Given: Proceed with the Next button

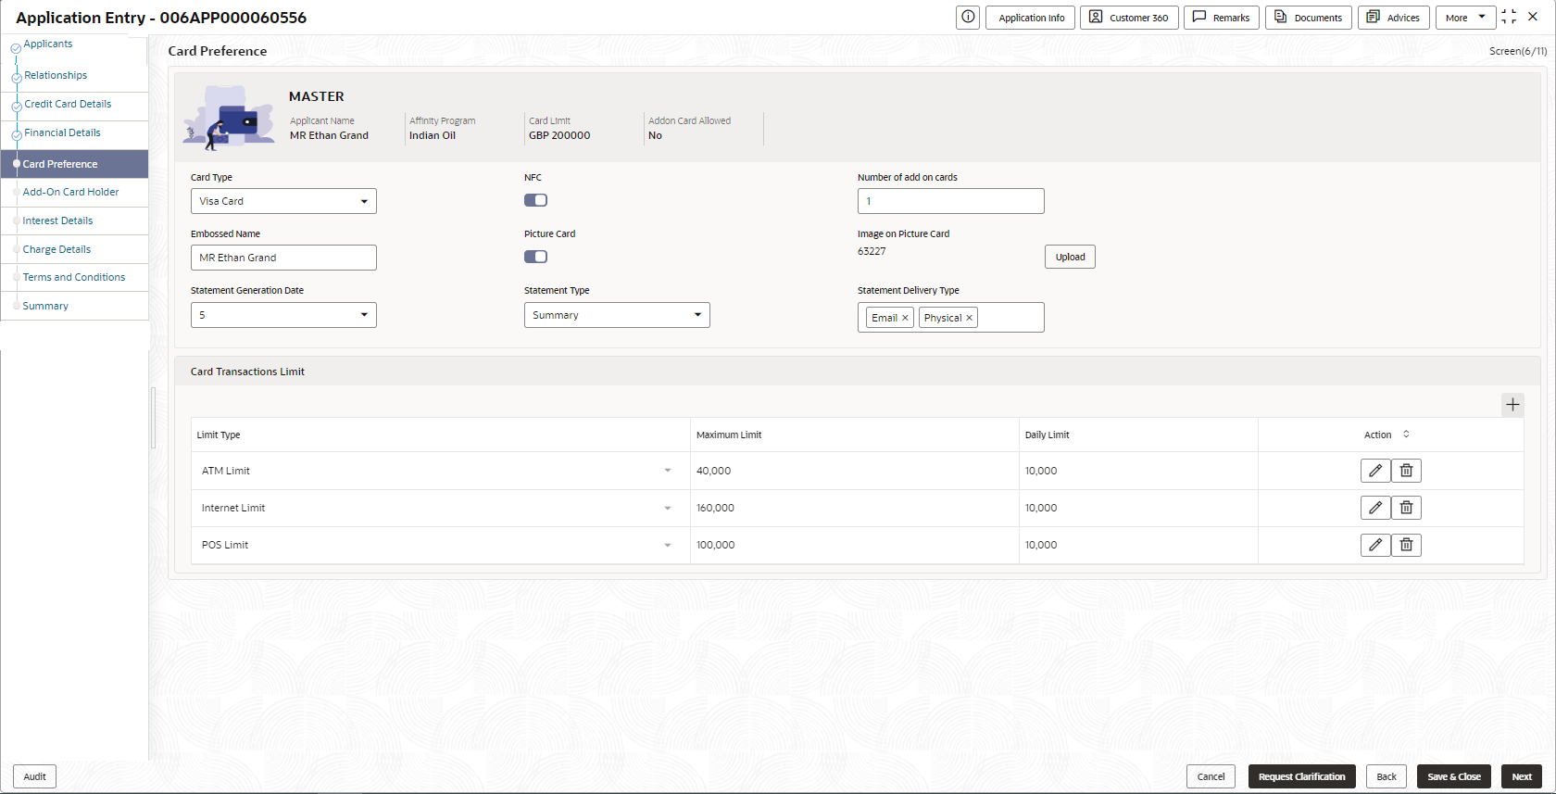Looking at the screenshot, I should 1522,776.
